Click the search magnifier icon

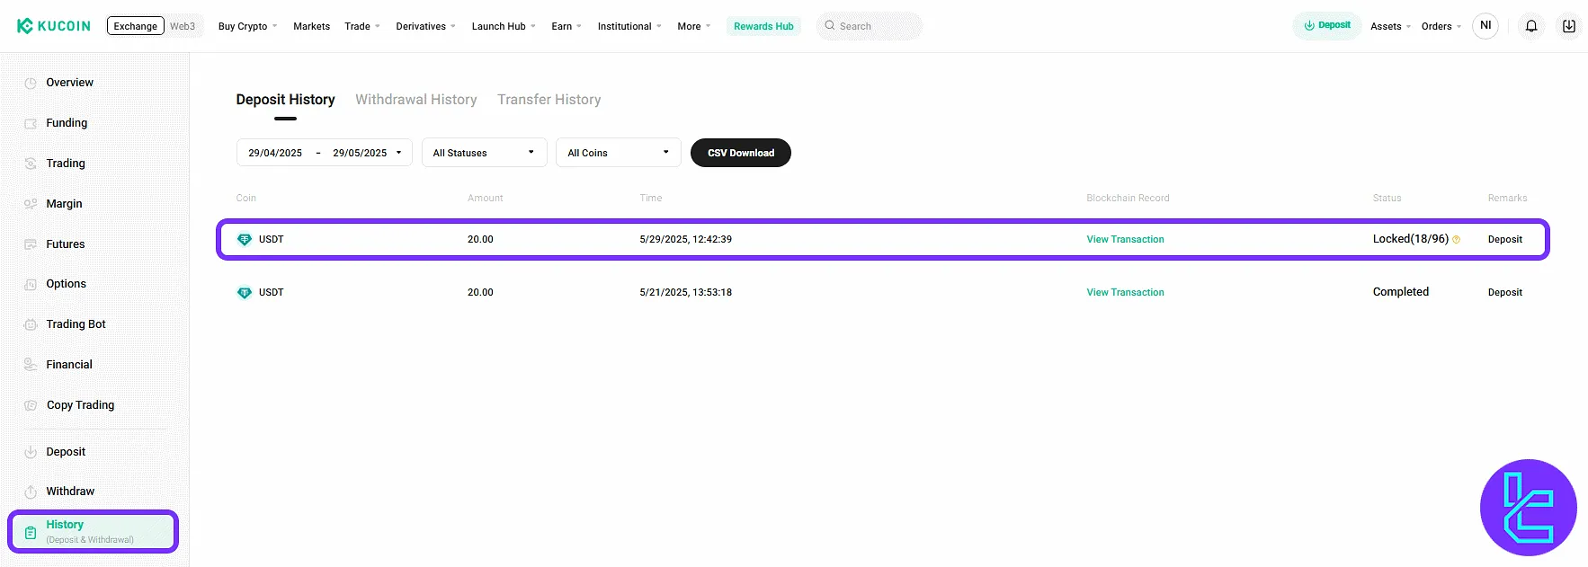point(829,26)
